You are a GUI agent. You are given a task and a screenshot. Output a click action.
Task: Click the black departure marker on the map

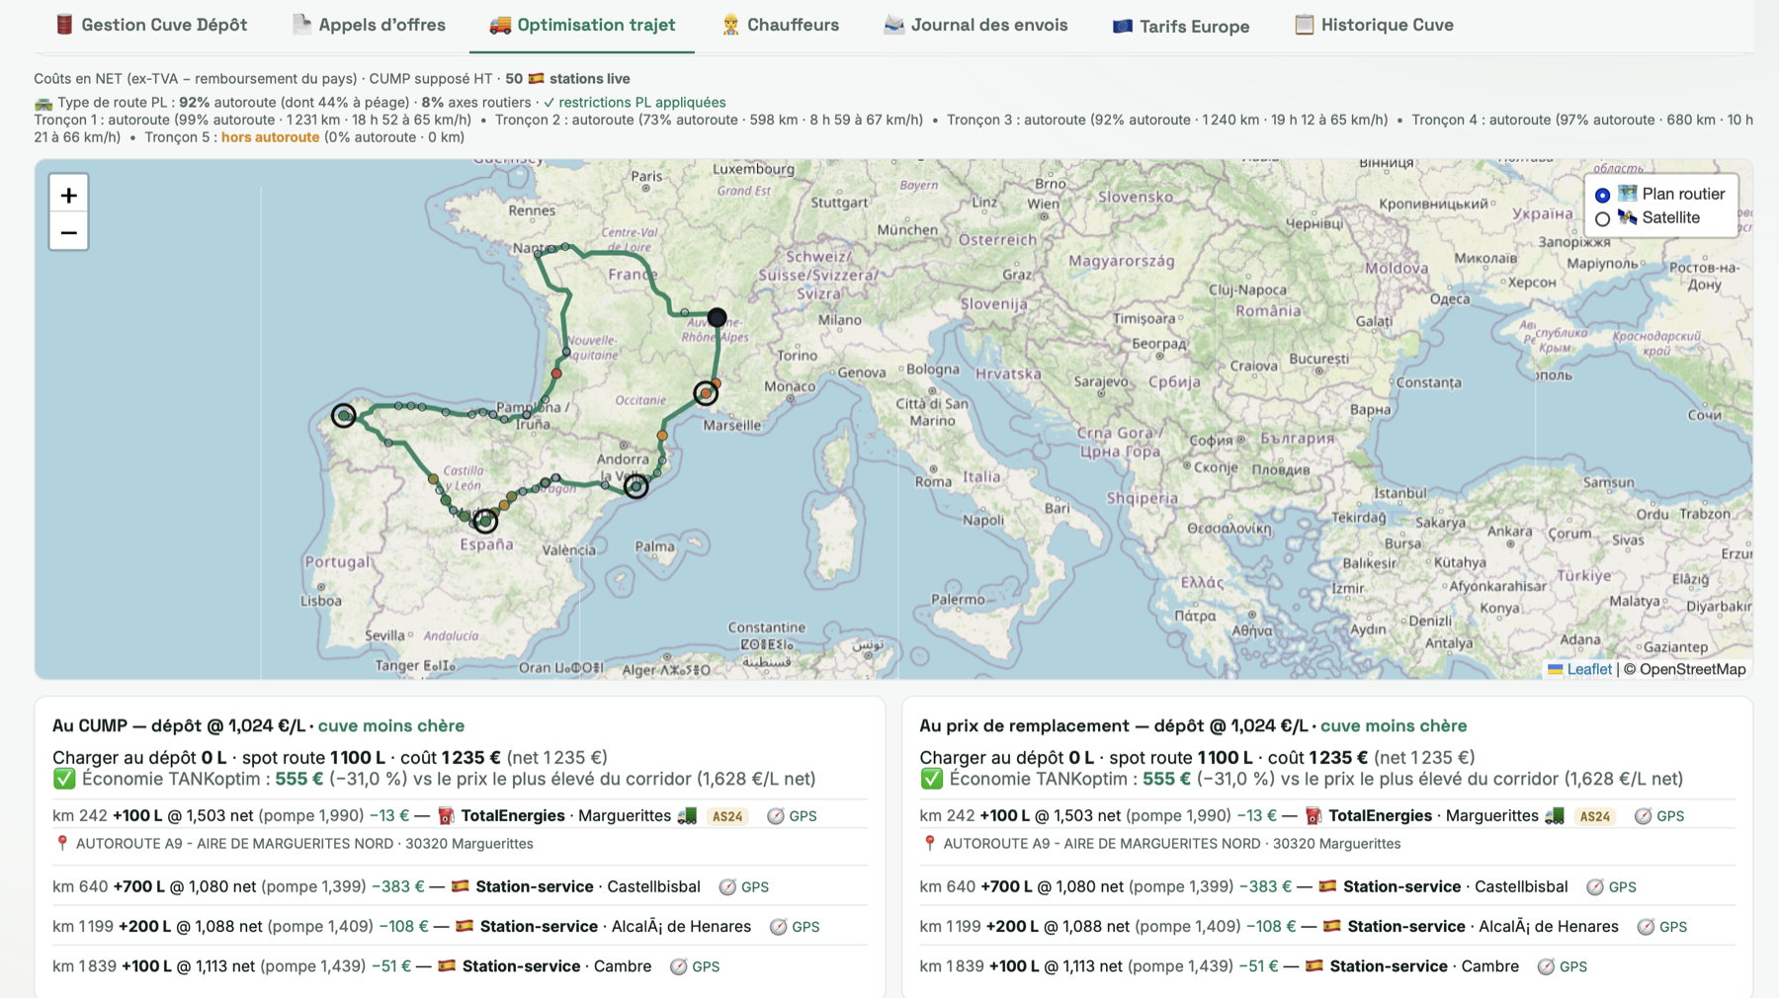coord(717,317)
